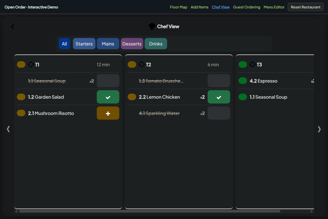Click the amber status dot for table T2
Screen dimensions: 328x219
(132, 65)
